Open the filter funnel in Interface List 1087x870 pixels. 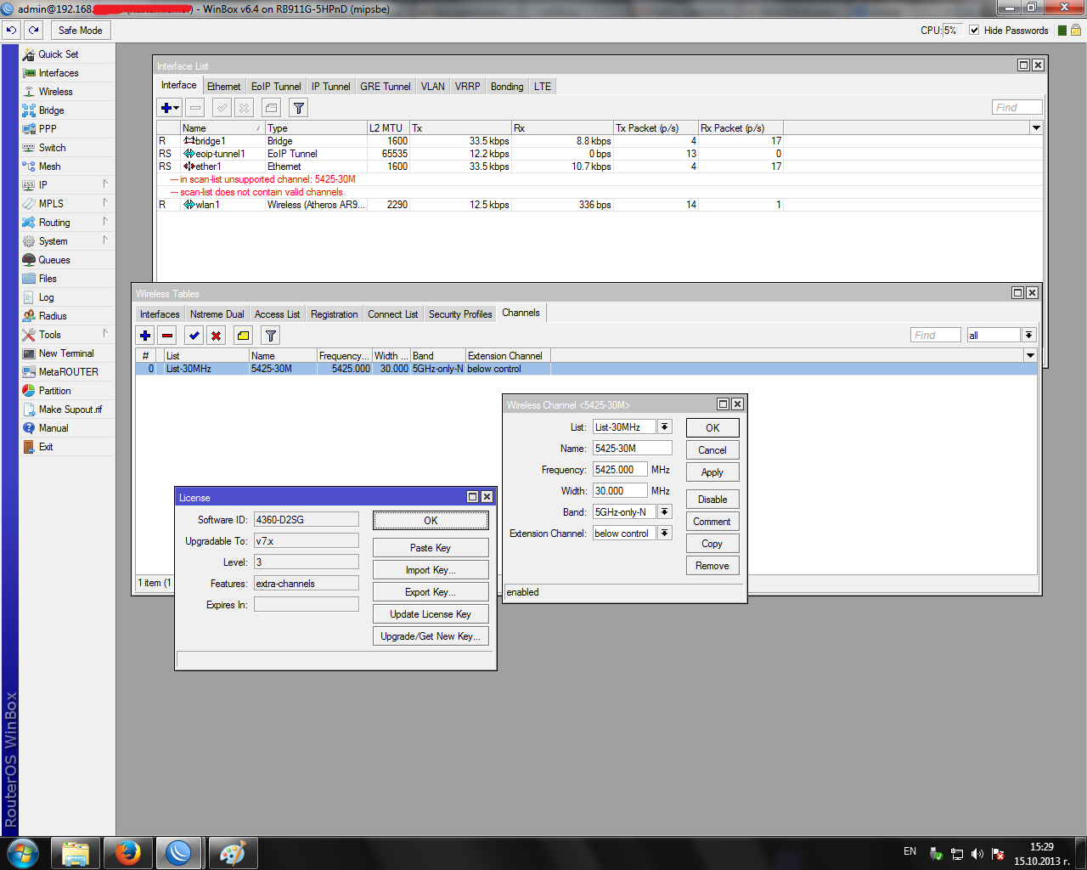298,107
